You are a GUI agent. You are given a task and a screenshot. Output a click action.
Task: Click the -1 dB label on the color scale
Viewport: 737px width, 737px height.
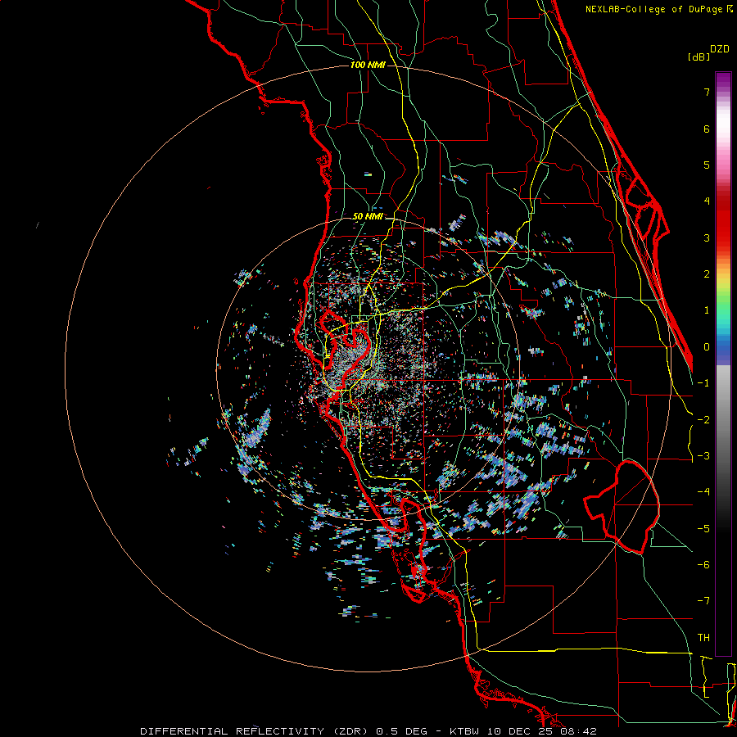pyautogui.click(x=703, y=383)
